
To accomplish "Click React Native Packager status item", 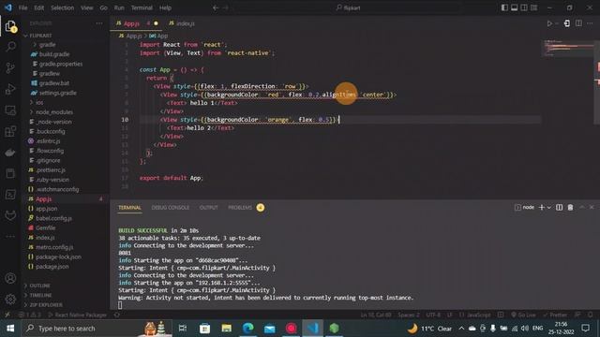I will click(78, 315).
